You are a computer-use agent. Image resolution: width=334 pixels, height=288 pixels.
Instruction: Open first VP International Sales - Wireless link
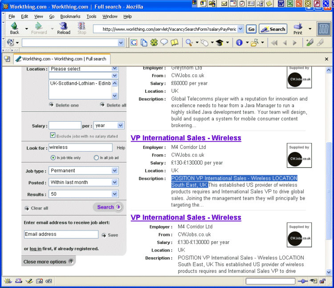pos(186,138)
